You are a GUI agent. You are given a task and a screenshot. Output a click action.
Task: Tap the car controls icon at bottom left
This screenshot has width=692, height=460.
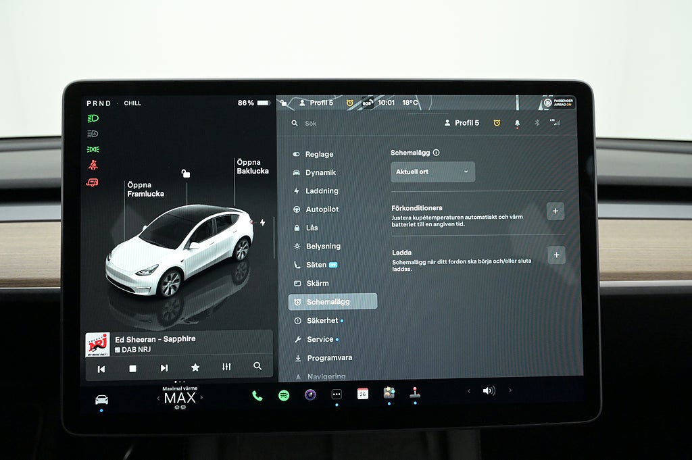(x=101, y=399)
